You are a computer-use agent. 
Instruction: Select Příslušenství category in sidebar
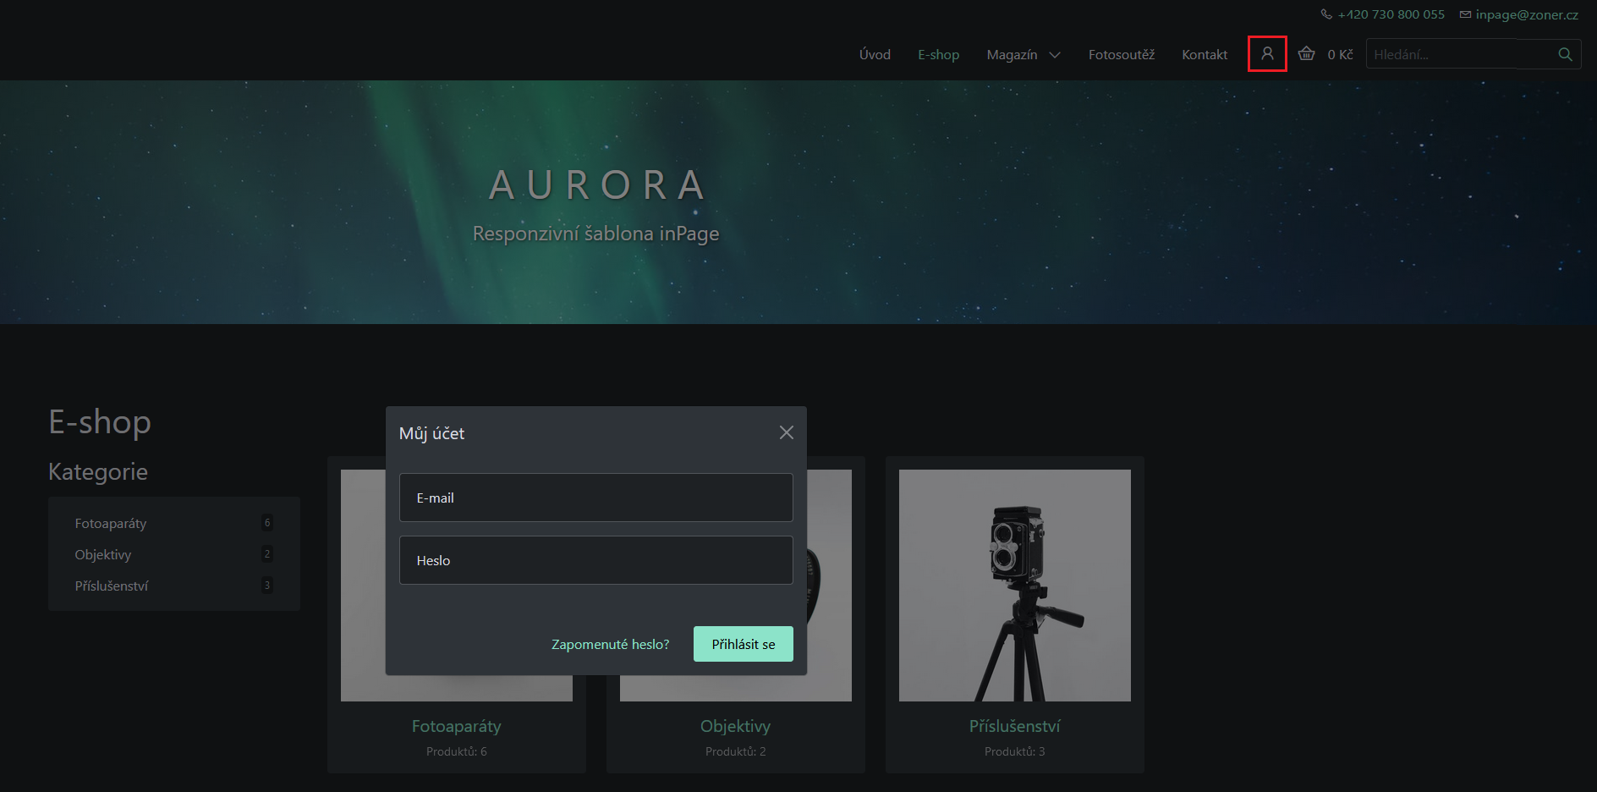click(x=112, y=586)
